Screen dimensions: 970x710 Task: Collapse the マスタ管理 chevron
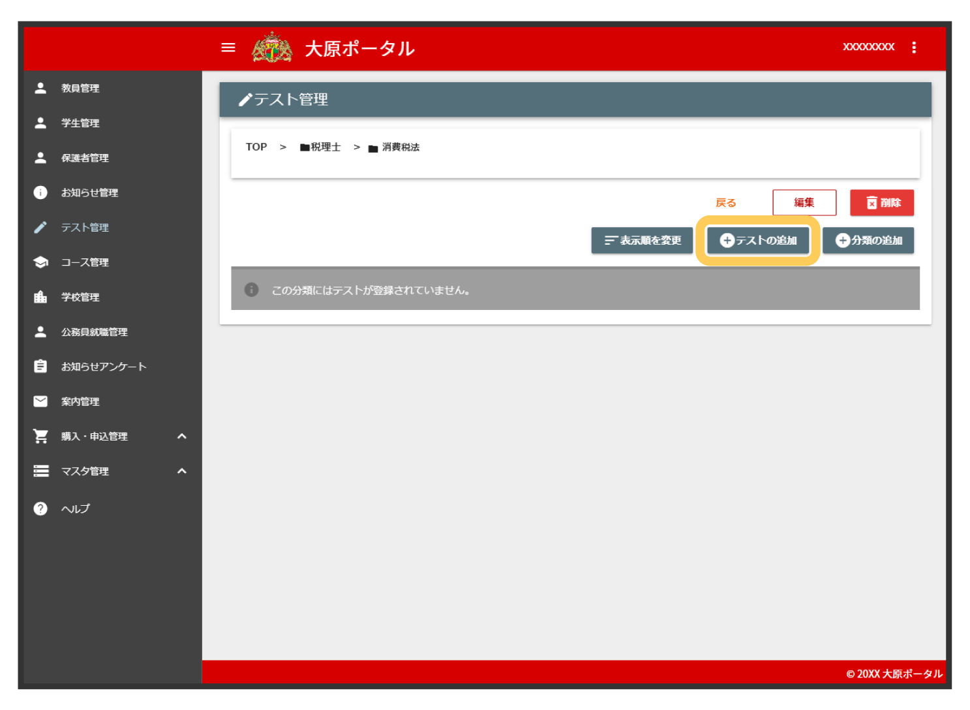coord(182,471)
